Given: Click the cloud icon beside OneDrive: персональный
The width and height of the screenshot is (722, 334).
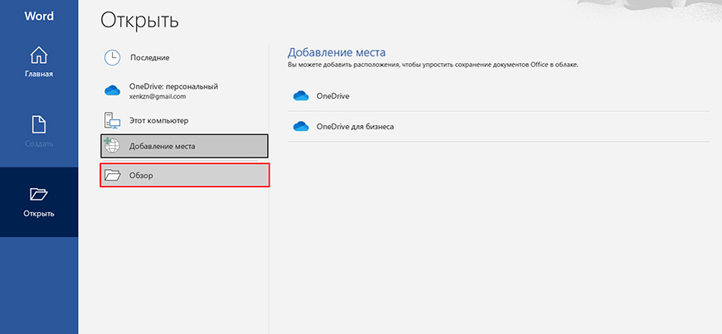Looking at the screenshot, I should 112,91.
